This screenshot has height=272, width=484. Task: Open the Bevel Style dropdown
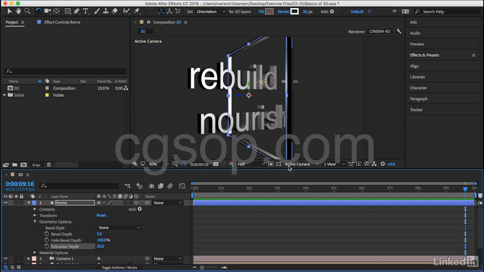pos(119,228)
